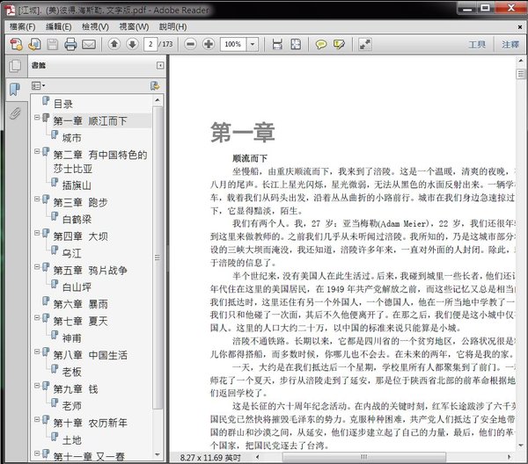528x464 pixels.
Task: Click the zoom out minus button
Action: point(188,44)
